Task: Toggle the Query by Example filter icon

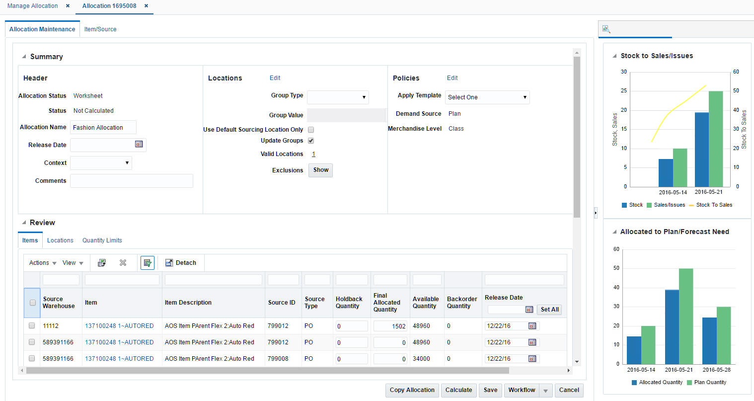Action: pyautogui.click(x=148, y=262)
